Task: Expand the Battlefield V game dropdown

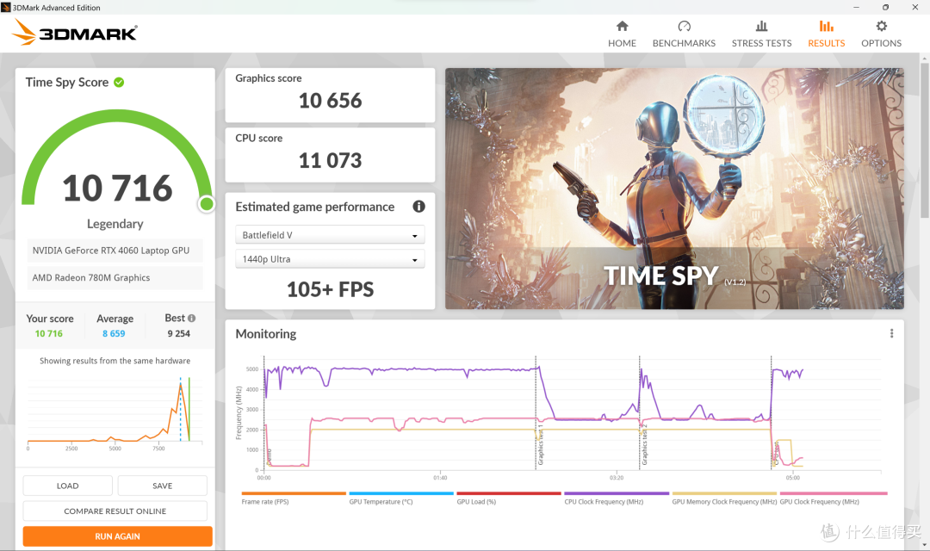Action: click(330, 235)
